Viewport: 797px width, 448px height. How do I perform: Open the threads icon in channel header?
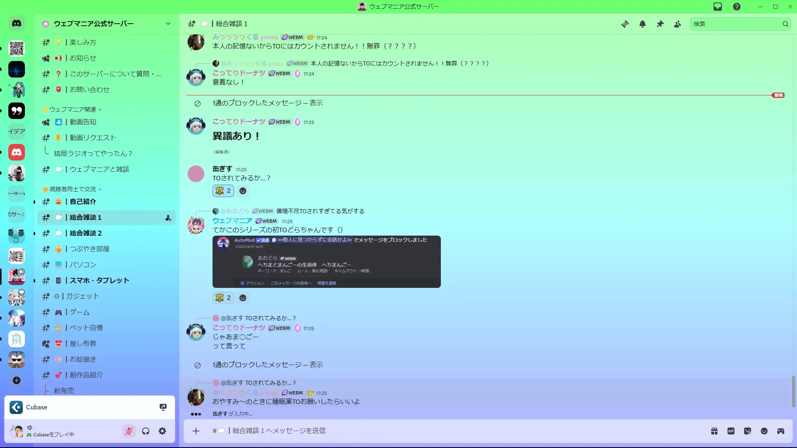click(x=625, y=24)
